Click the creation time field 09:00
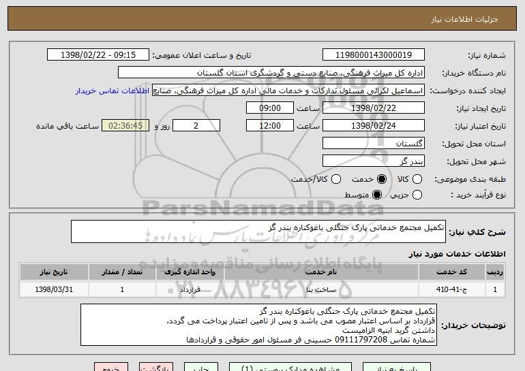 pos(270,108)
